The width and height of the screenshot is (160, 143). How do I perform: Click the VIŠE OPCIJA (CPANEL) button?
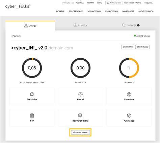tap(80, 132)
